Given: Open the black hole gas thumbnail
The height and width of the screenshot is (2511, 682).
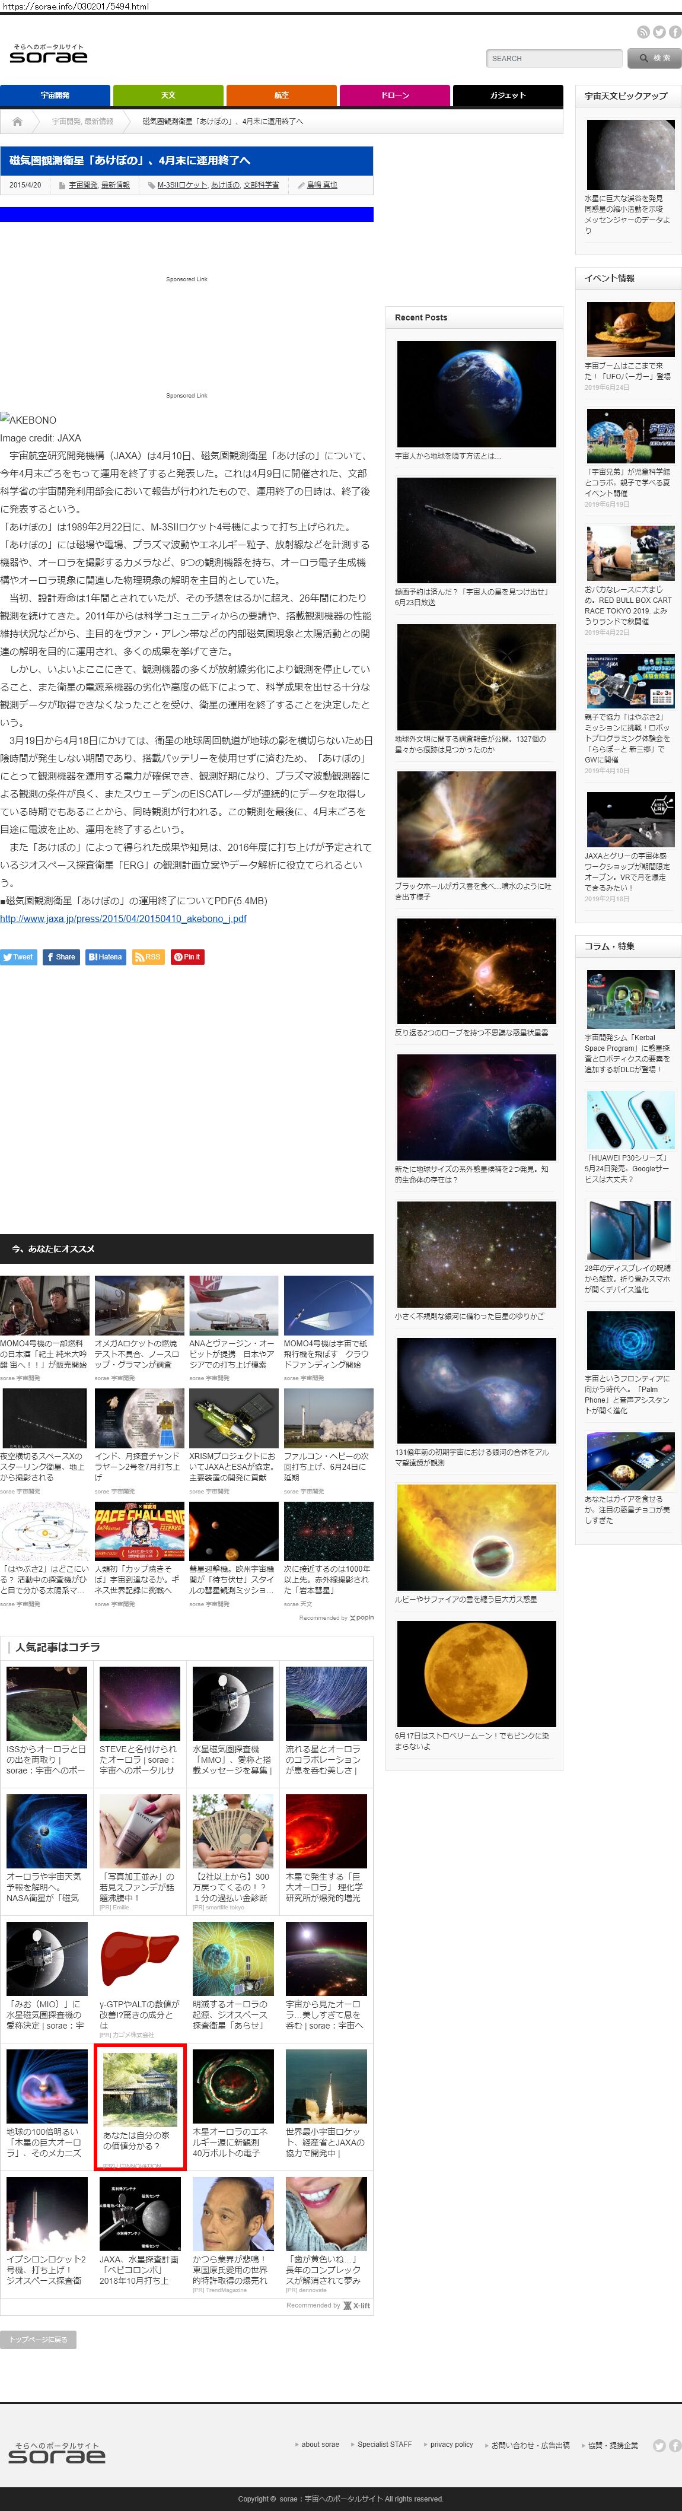Looking at the screenshot, I should tap(476, 825).
